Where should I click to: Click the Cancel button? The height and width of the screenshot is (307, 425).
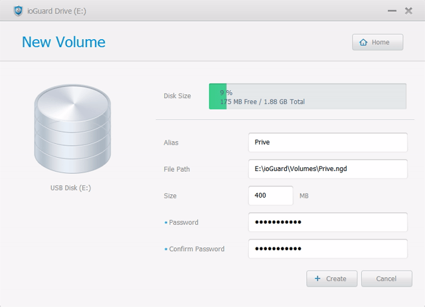[386, 278]
